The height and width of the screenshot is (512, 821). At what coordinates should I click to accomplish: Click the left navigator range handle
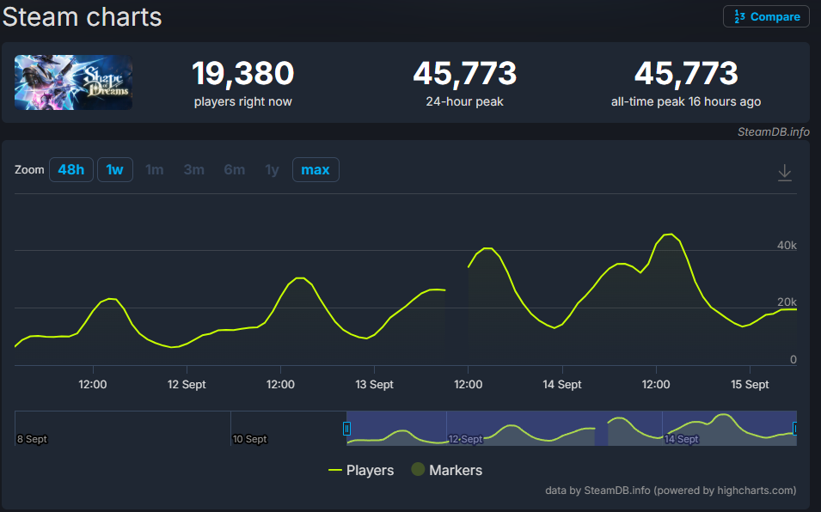(x=347, y=428)
